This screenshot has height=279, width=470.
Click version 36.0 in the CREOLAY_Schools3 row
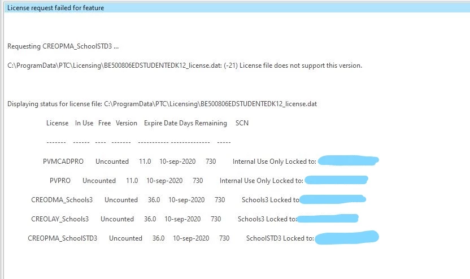click(150, 219)
